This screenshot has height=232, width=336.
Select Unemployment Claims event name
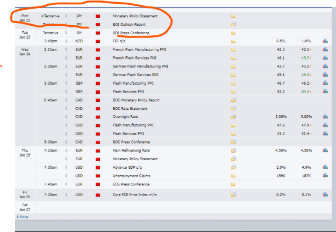coord(131,176)
